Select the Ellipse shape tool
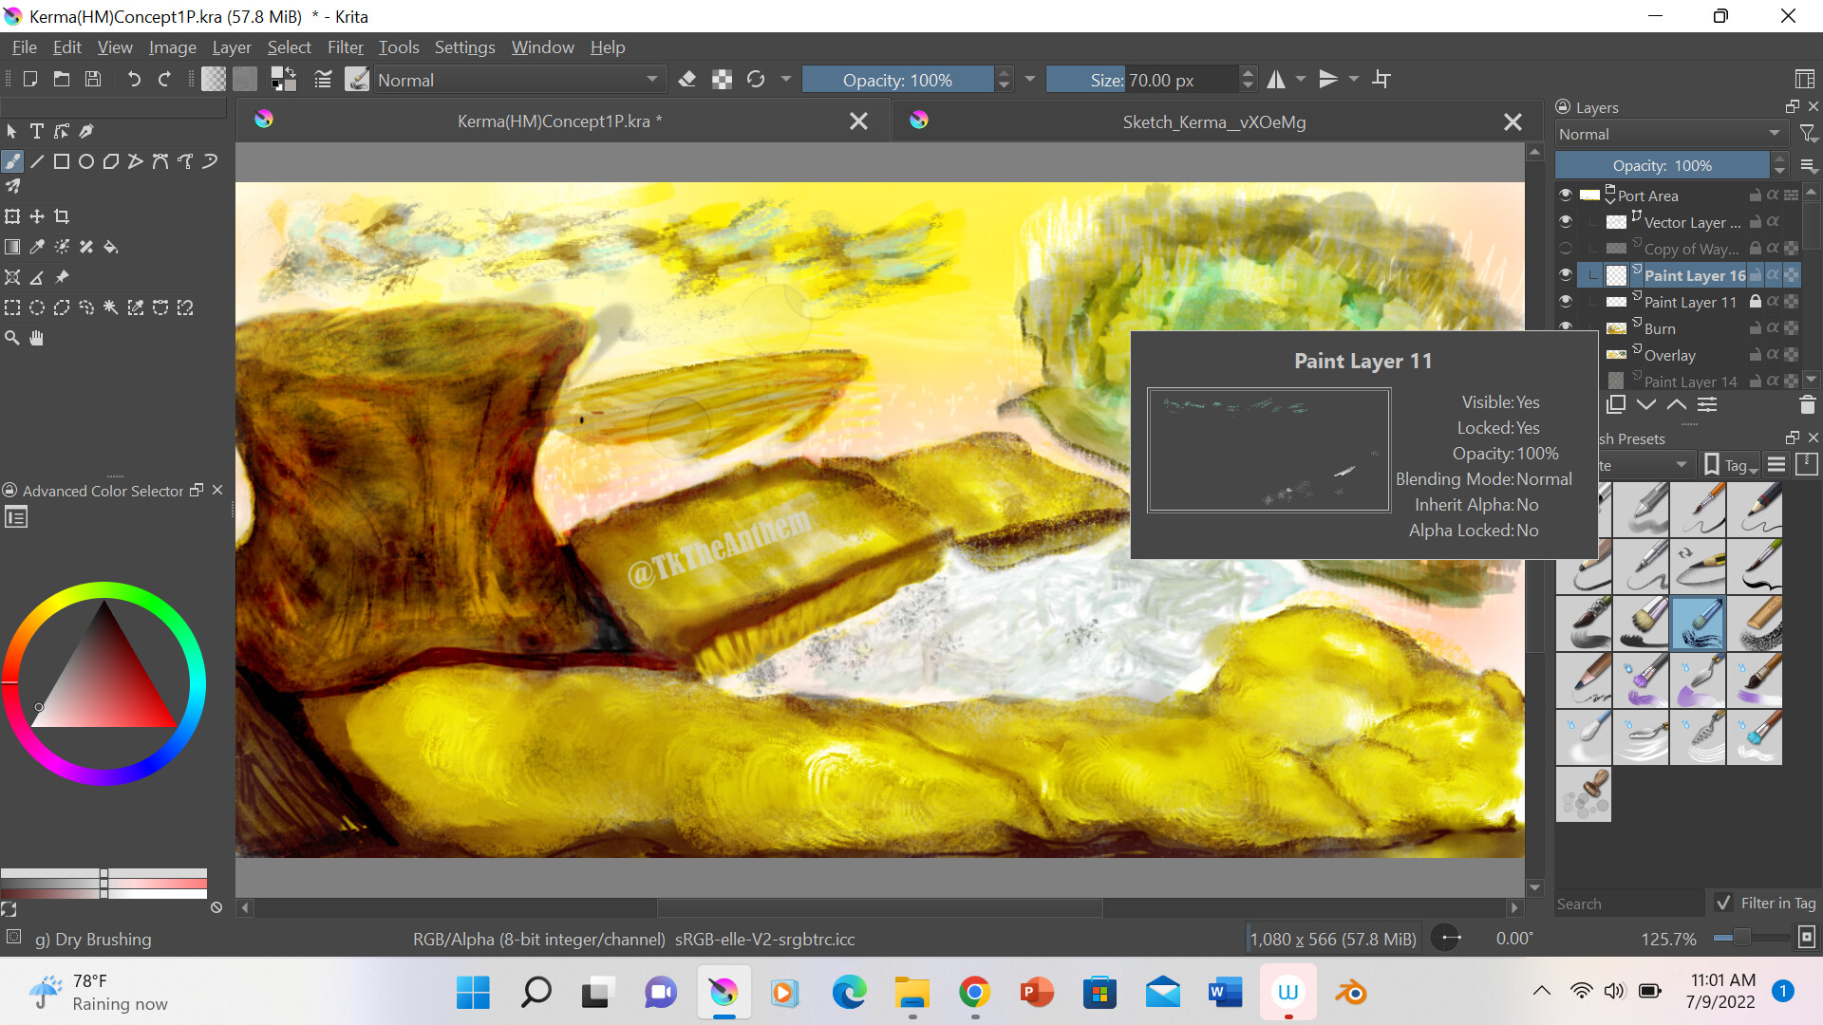Screen dimensions: 1823x1025 [86, 161]
